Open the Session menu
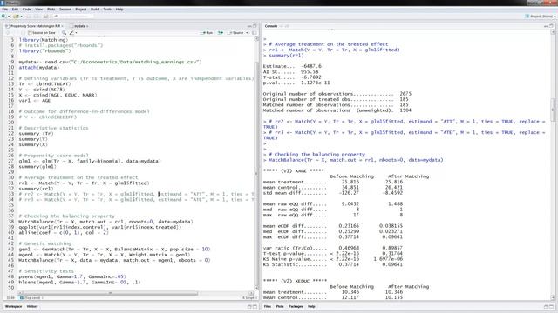The image size is (558, 313). pyautogui.click(x=65, y=10)
